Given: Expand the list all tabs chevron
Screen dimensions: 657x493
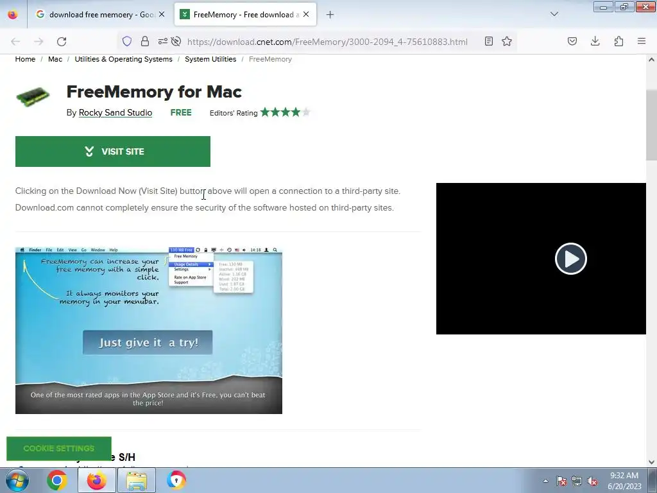Looking at the screenshot, I should tap(554, 14).
